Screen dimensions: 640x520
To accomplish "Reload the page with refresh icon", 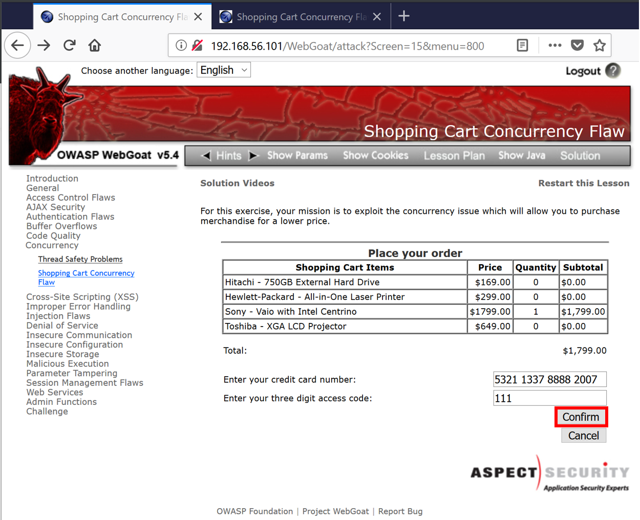I will pyautogui.click(x=70, y=46).
